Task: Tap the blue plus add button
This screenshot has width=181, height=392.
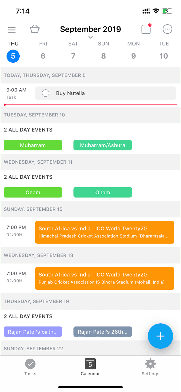Action: (160, 336)
